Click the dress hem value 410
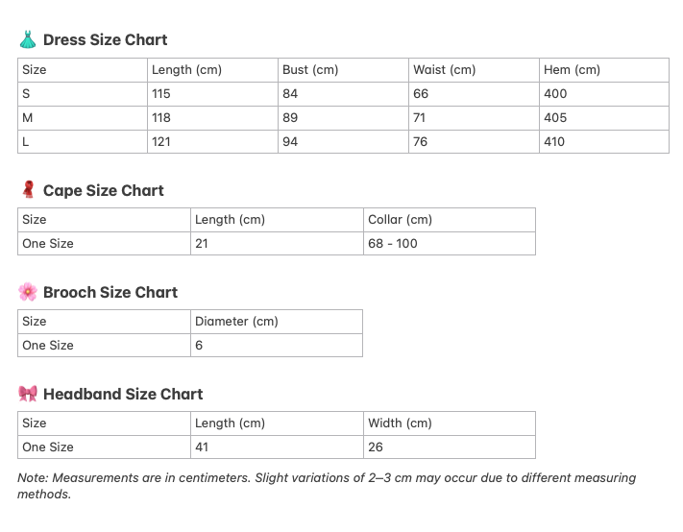 pos(555,141)
